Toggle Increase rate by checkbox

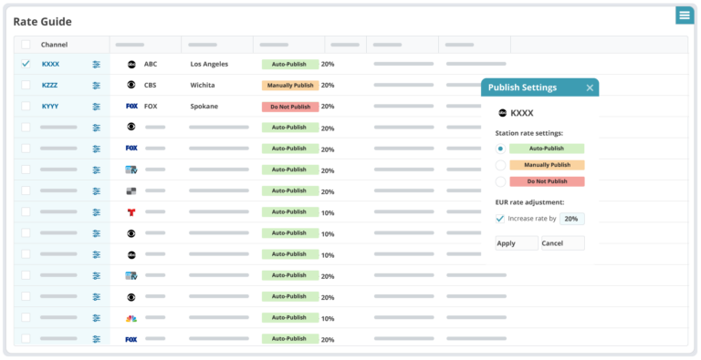click(x=500, y=219)
